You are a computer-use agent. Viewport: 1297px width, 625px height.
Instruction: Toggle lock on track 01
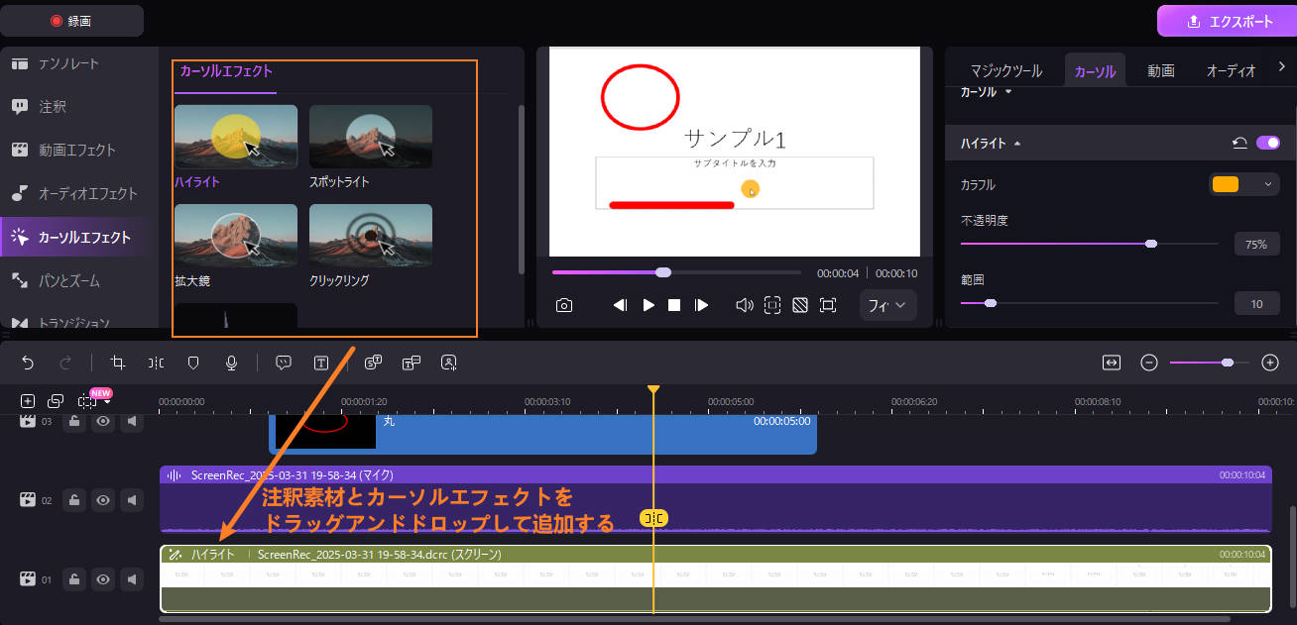[x=74, y=579]
